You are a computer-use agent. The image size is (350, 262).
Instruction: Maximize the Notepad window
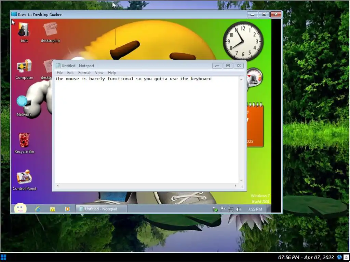(228, 66)
